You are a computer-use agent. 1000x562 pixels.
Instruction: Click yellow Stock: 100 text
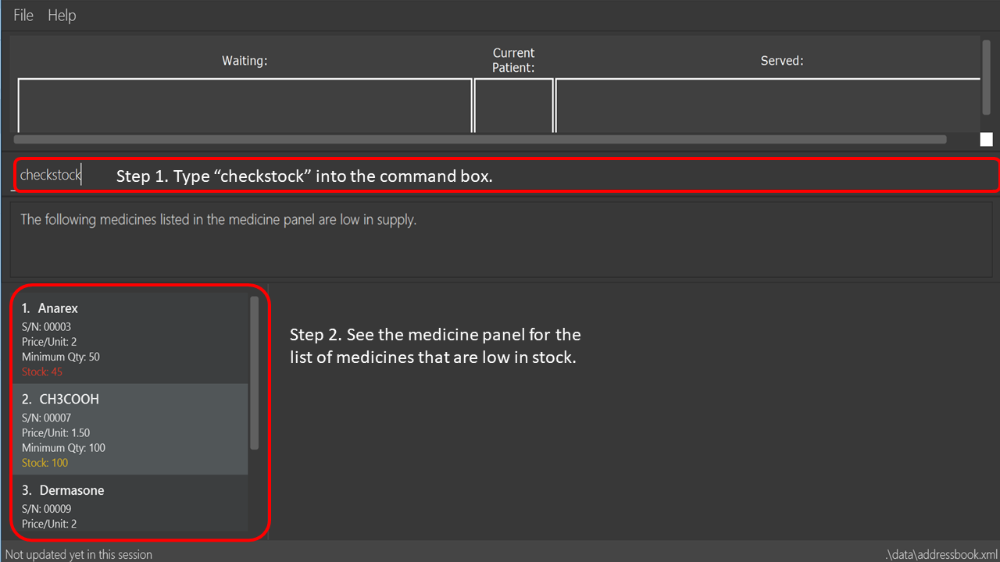[45, 462]
